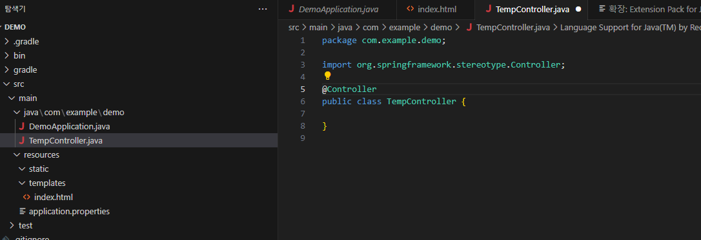This screenshot has width=701, height=240.
Task: Click the extension icon on the Extension Pack tab
Action: pyautogui.click(x=602, y=9)
